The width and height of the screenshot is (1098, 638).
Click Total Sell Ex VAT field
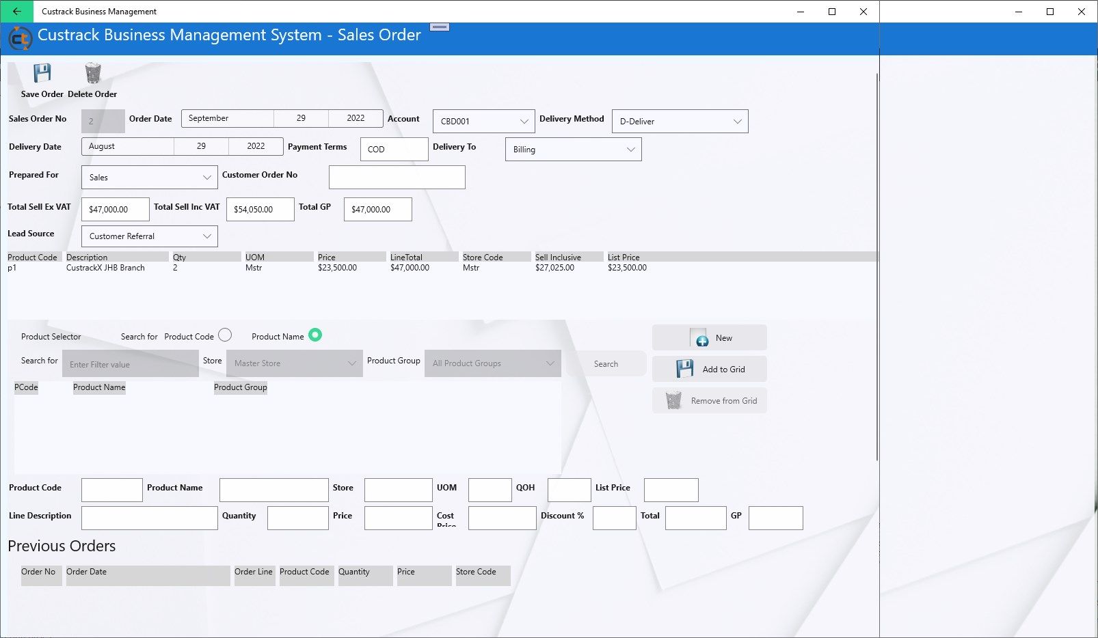click(x=116, y=209)
